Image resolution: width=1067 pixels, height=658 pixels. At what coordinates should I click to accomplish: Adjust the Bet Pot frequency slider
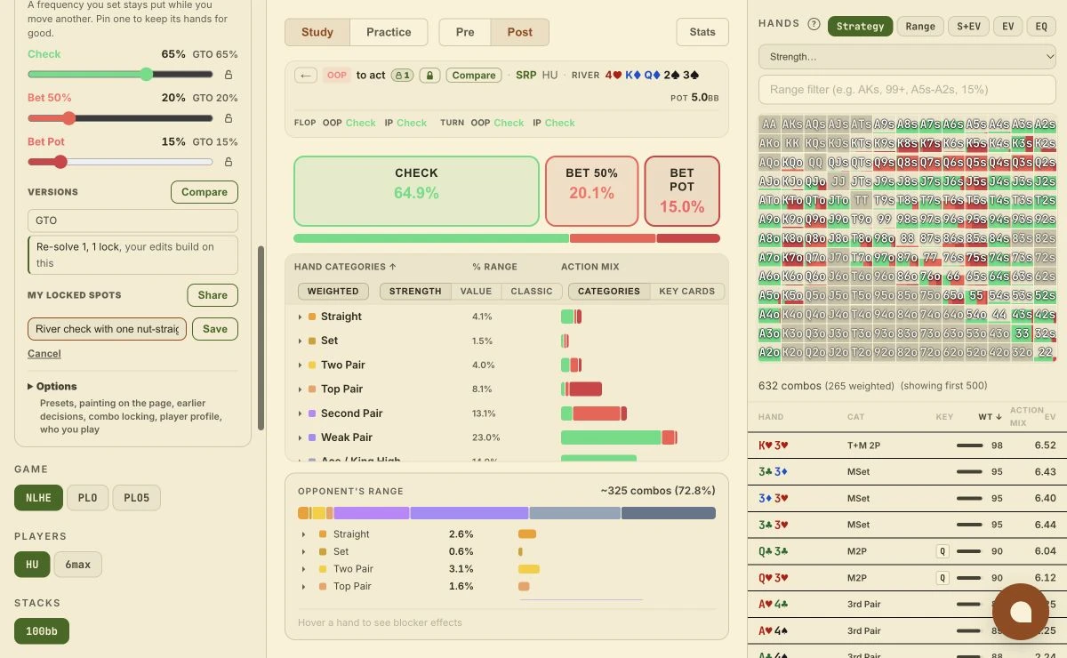(x=120, y=162)
